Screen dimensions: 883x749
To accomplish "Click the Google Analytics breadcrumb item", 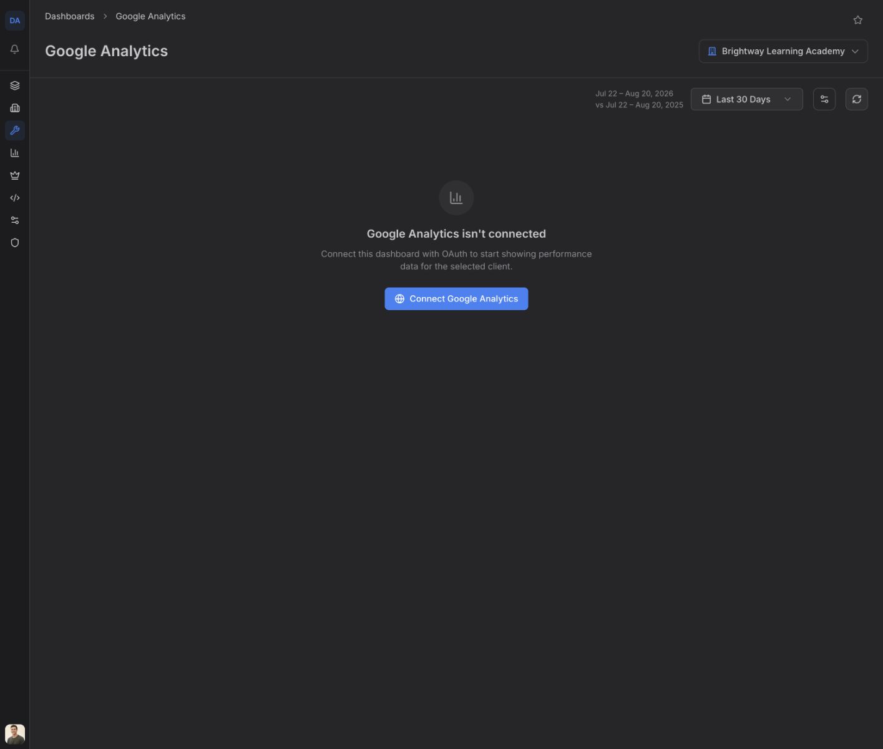I will (x=150, y=16).
